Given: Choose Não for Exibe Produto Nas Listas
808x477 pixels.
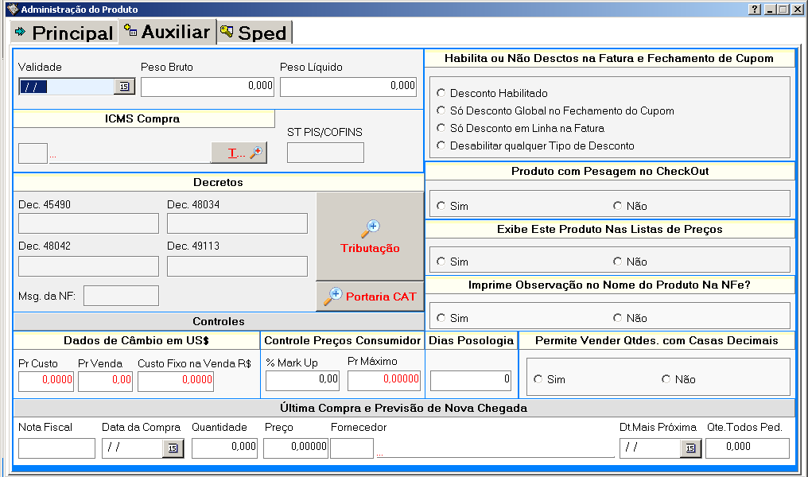Looking at the screenshot, I should point(617,262).
